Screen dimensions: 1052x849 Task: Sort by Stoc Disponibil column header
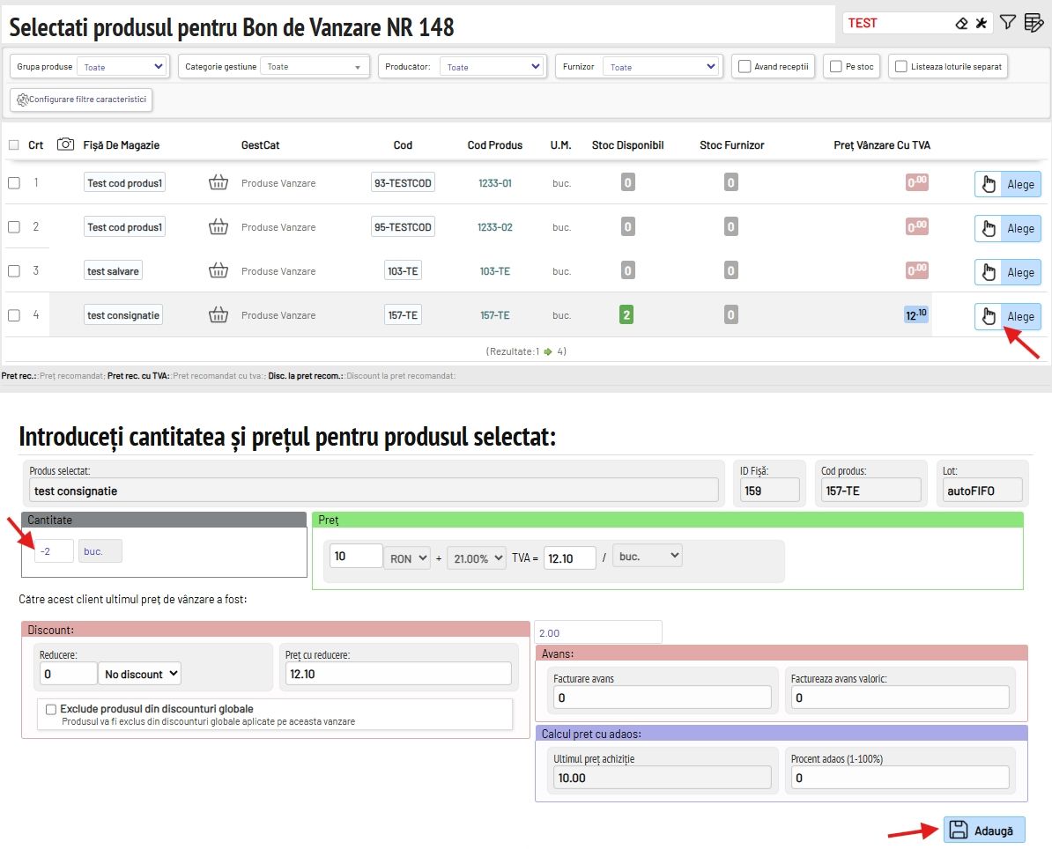pyautogui.click(x=627, y=145)
